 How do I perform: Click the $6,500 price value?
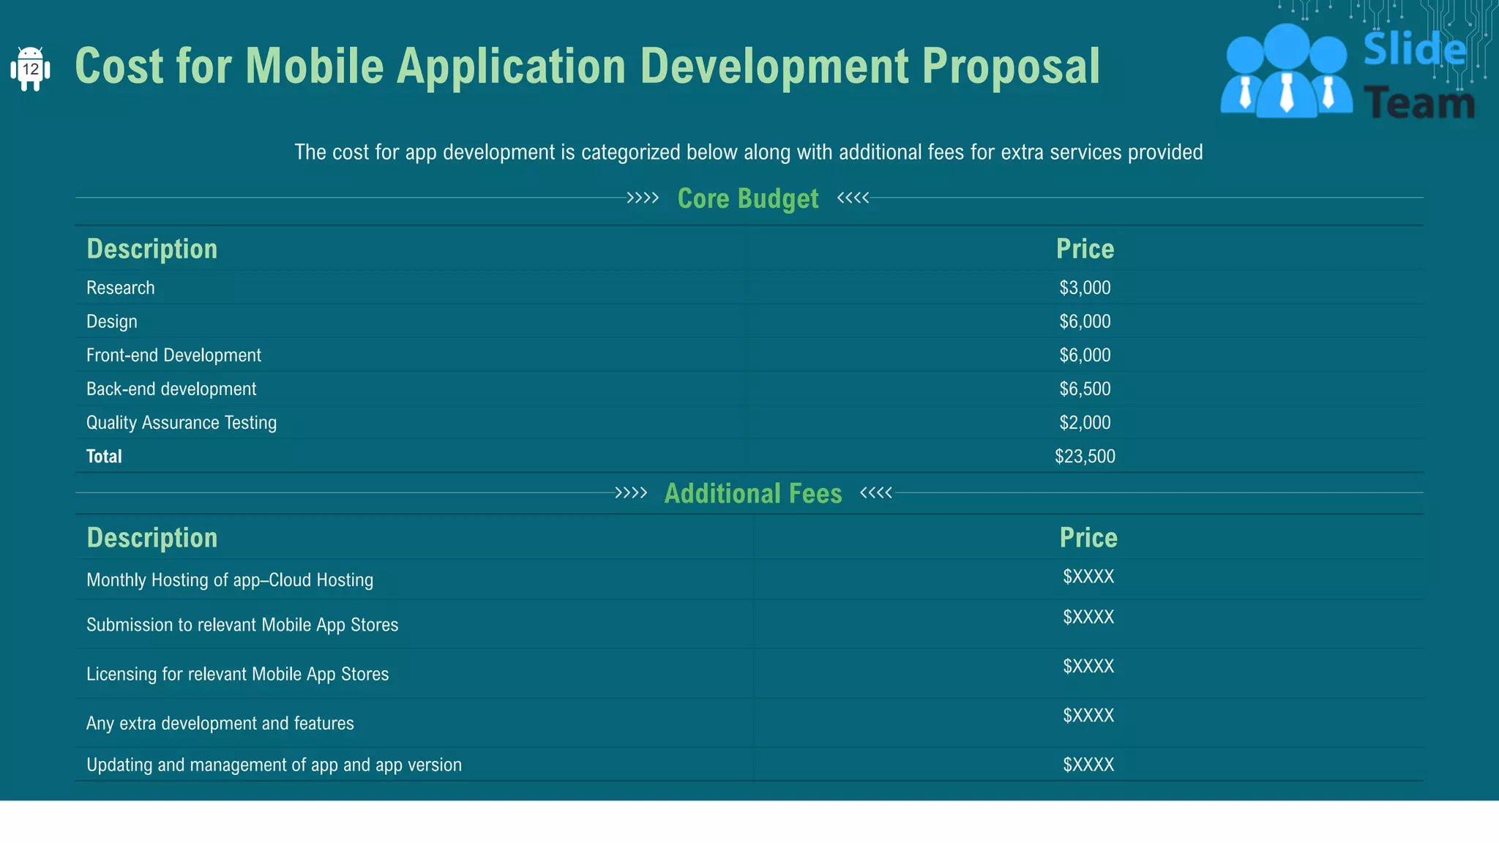pos(1085,389)
